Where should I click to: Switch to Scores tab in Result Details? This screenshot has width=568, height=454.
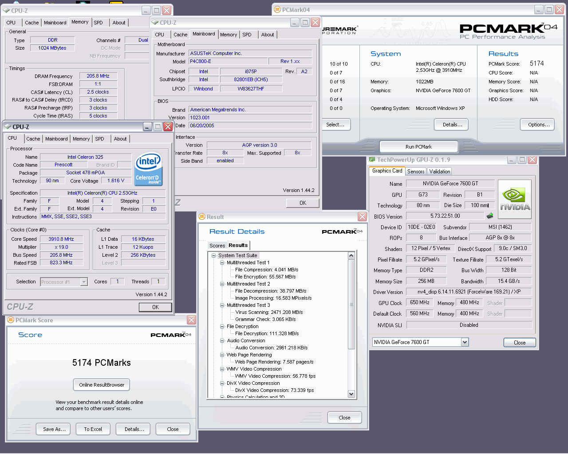(217, 246)
